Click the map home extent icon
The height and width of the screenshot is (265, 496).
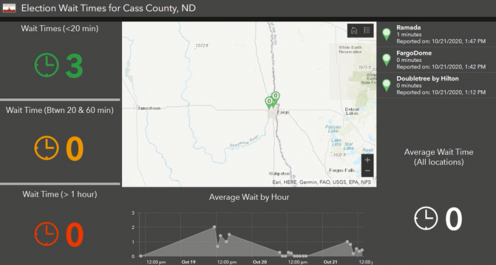click(x=354, y=30)
